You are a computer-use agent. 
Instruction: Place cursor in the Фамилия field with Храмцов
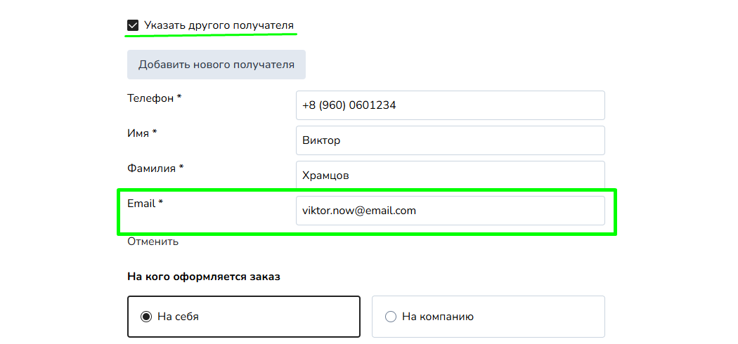pyautogui.click(x=450, y=176)
